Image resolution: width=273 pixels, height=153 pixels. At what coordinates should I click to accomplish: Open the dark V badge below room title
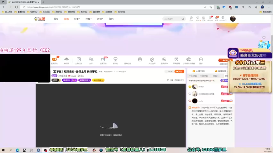tap(56, 80)
